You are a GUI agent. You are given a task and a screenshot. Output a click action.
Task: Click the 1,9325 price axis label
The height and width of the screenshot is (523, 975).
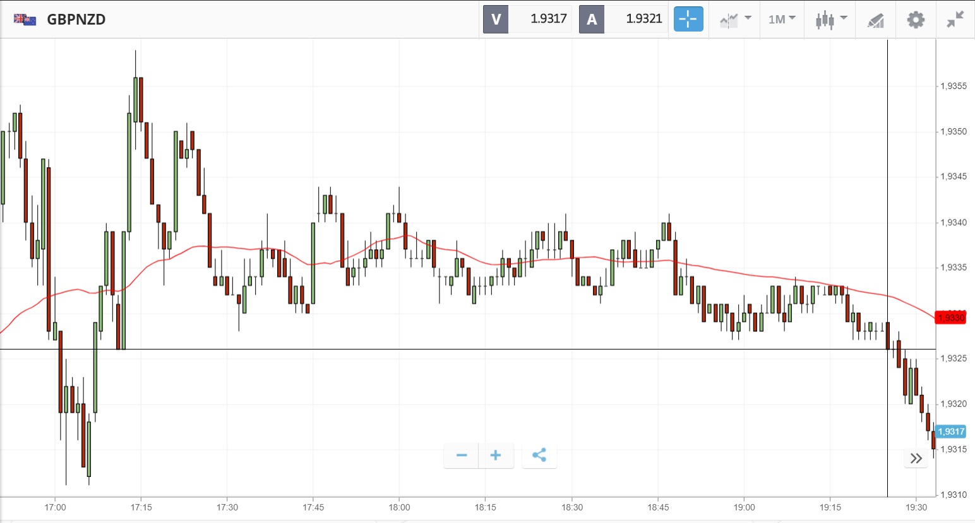click(x=954, y=358)
